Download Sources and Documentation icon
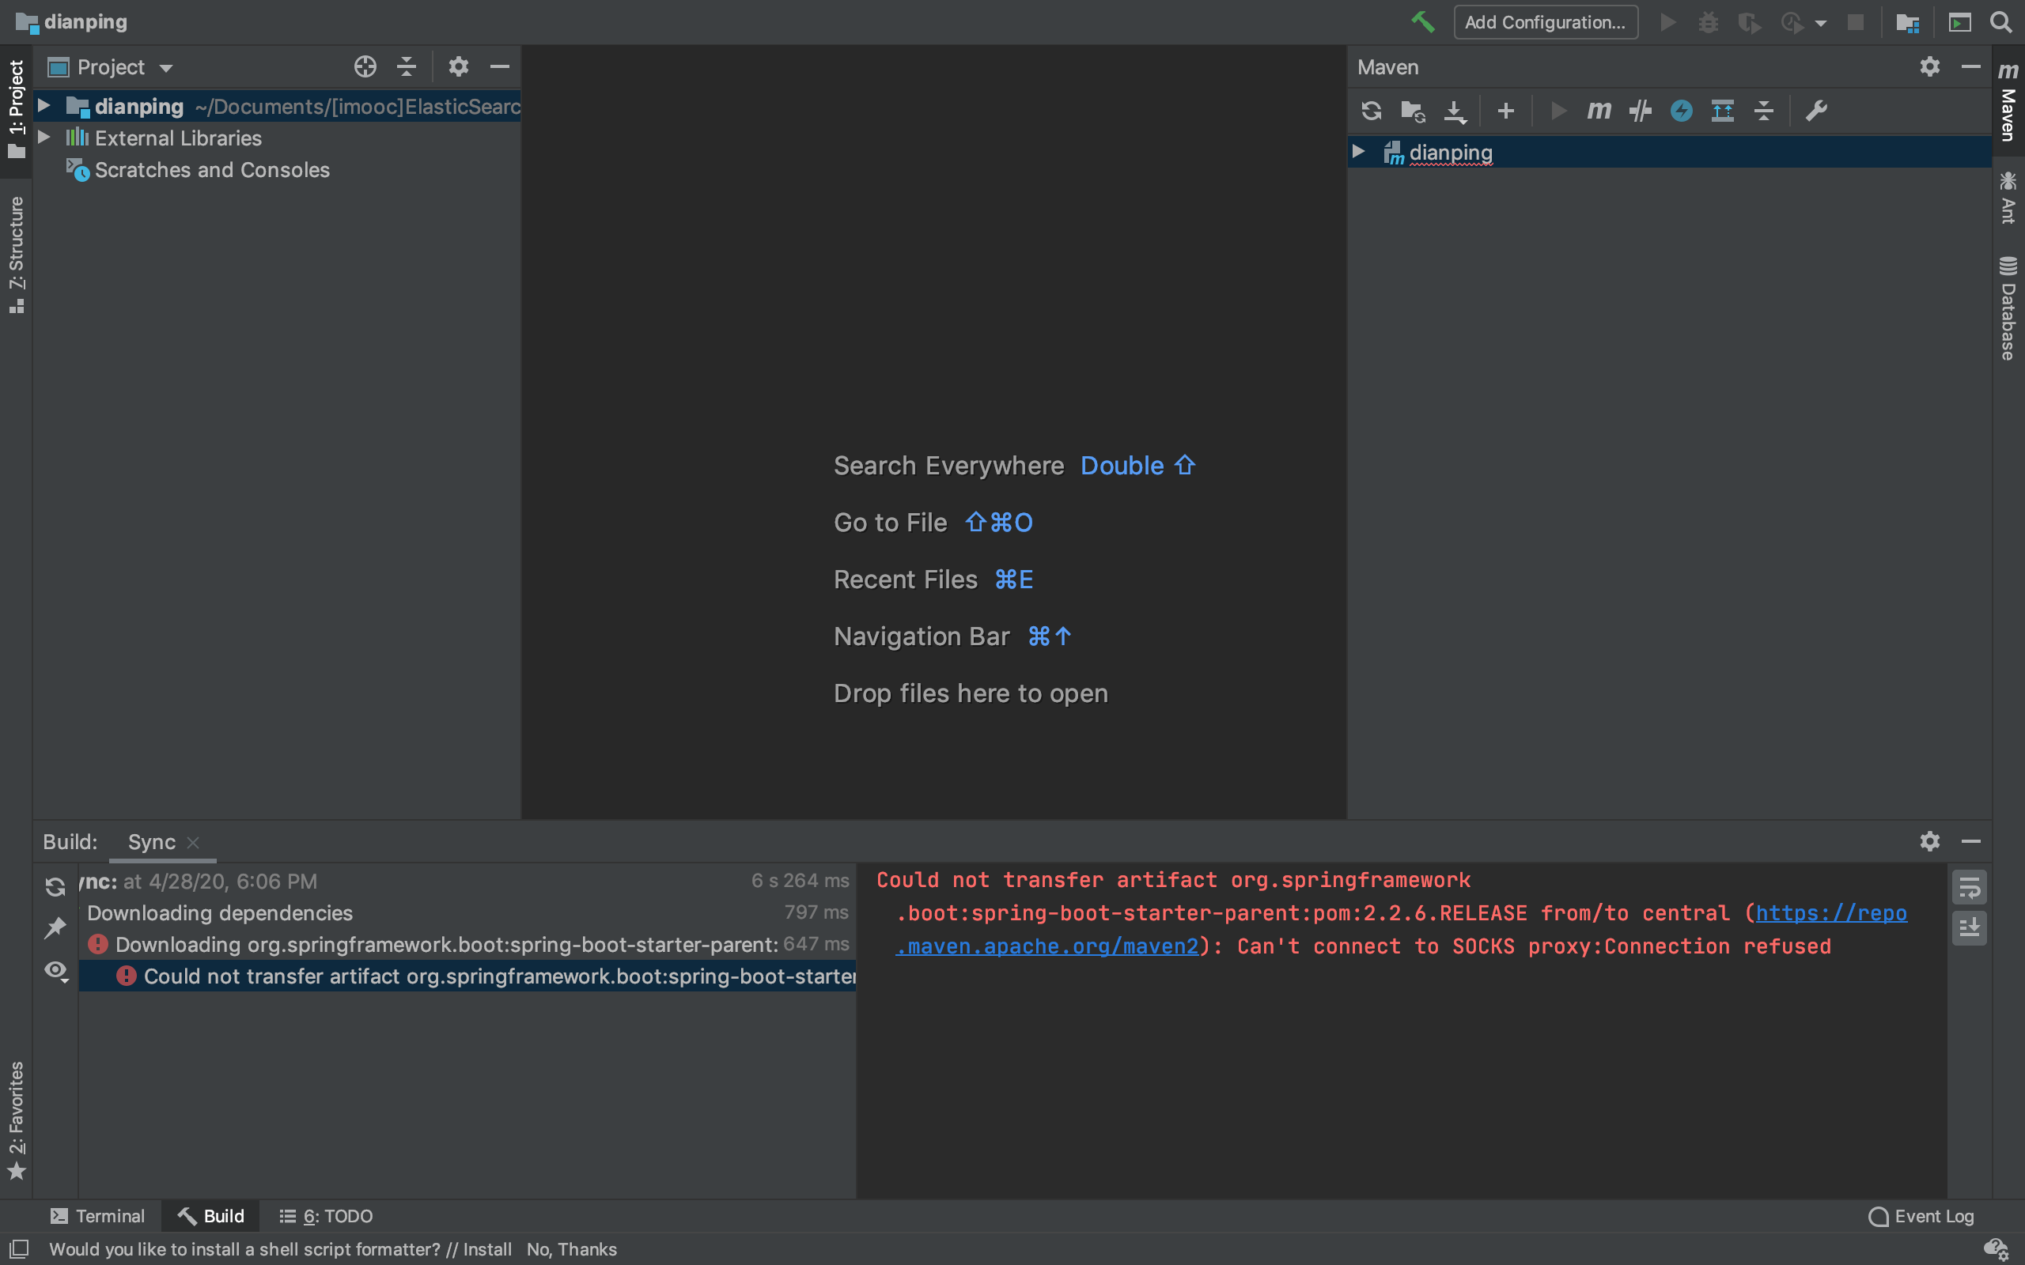Viewport: 2025px width, 1265px height. click(1455, 111)
